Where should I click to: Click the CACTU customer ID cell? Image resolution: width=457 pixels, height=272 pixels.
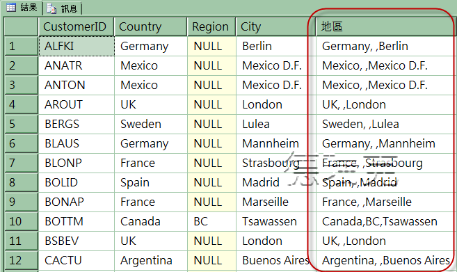[77, 261]
